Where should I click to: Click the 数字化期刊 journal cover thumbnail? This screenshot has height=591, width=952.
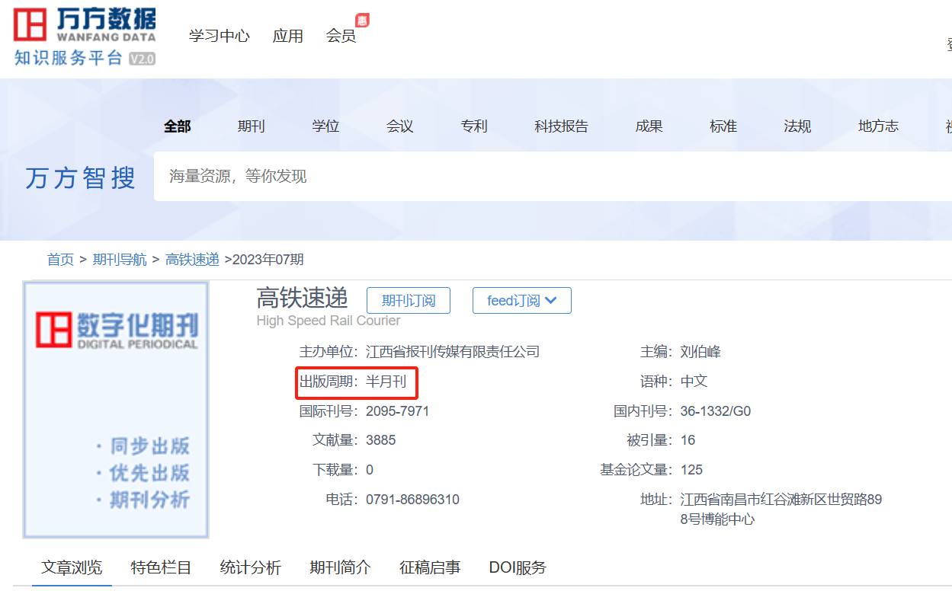[116, 410]
